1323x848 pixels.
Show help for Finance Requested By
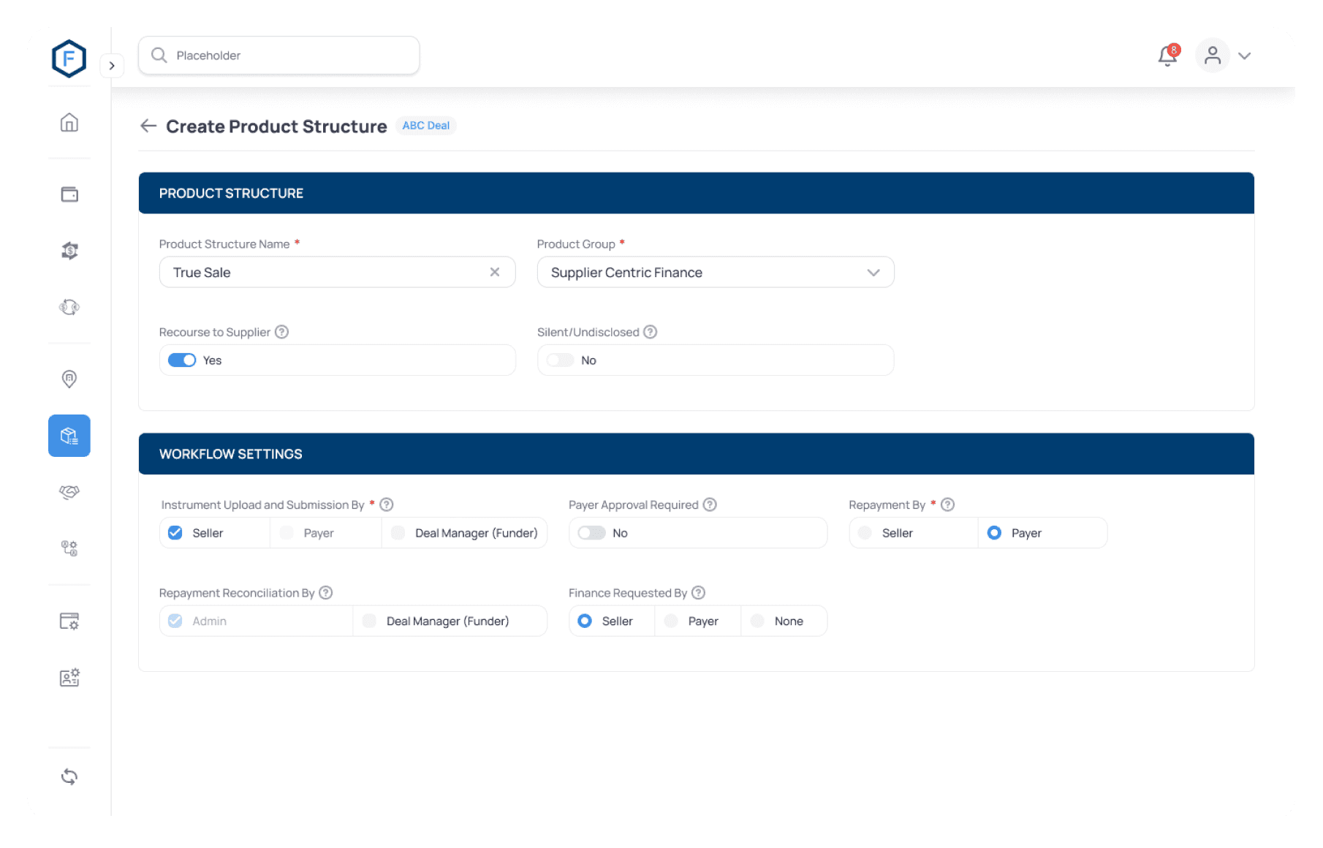pos(699,593)
